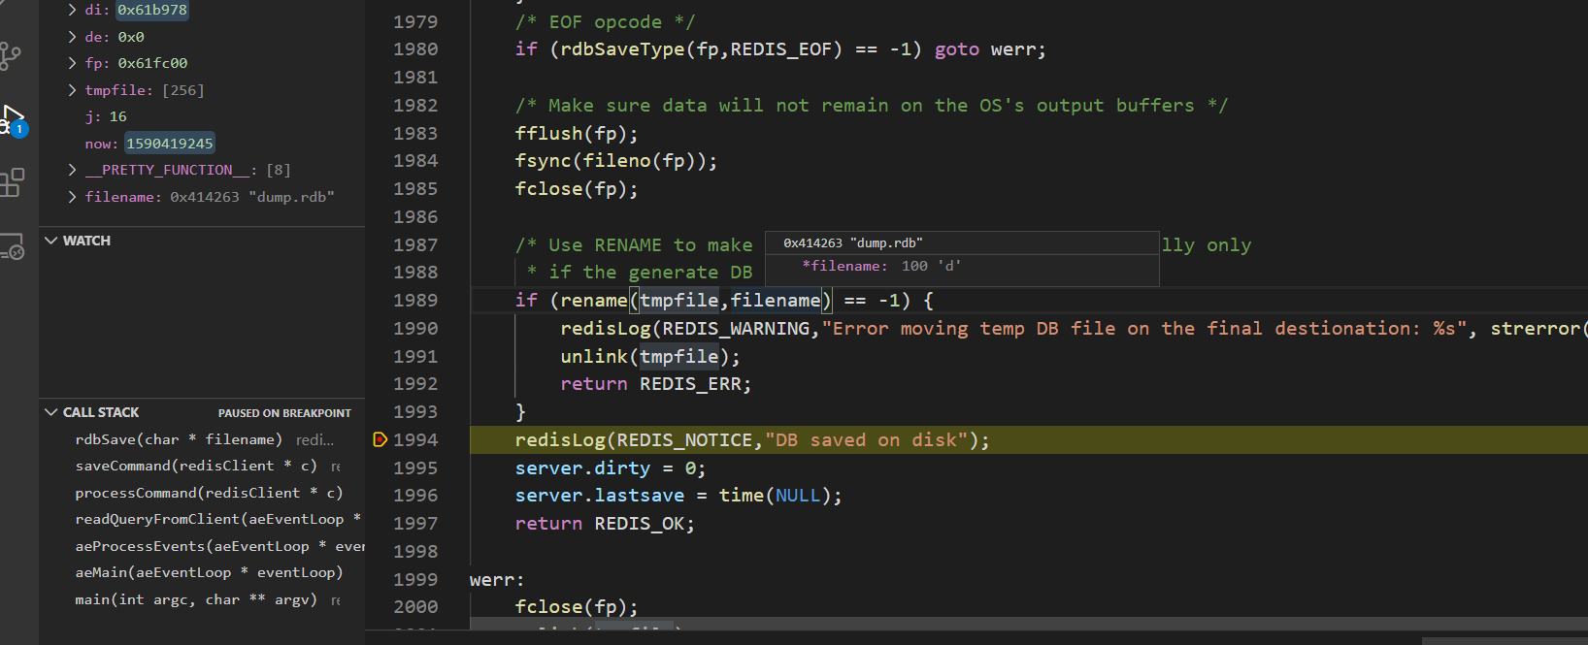Click the filename argument in rename call
Screen dimensions: 1588x645
[776, 301]
